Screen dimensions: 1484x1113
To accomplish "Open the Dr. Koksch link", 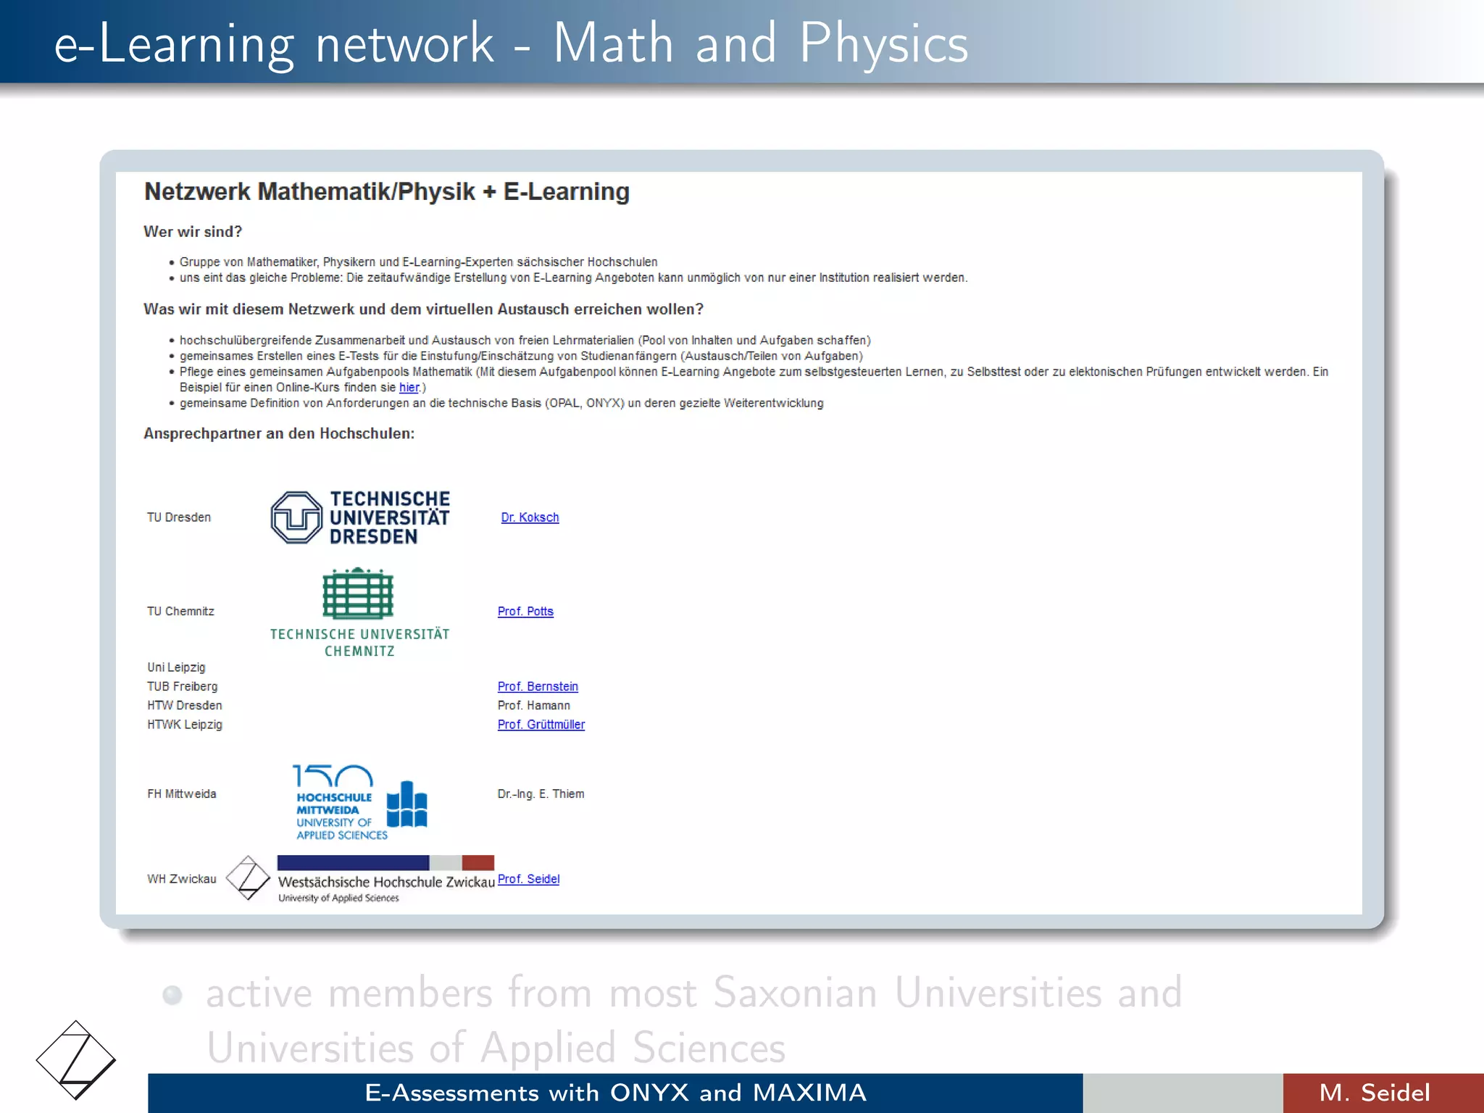I will click(530, 517).
